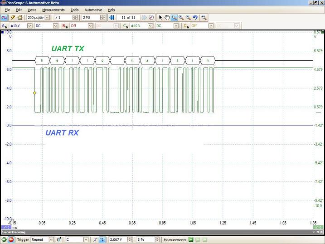Open Channel C DC coupling dropdown
Screen dimensions: 325x244
click(176, 26)
